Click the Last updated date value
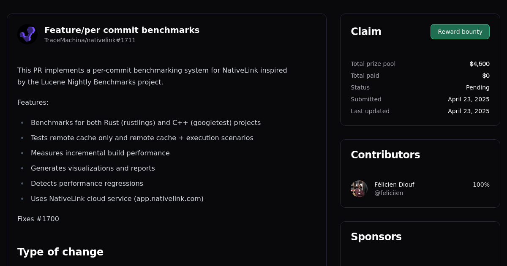507x266 pixels. coord(469,111)
